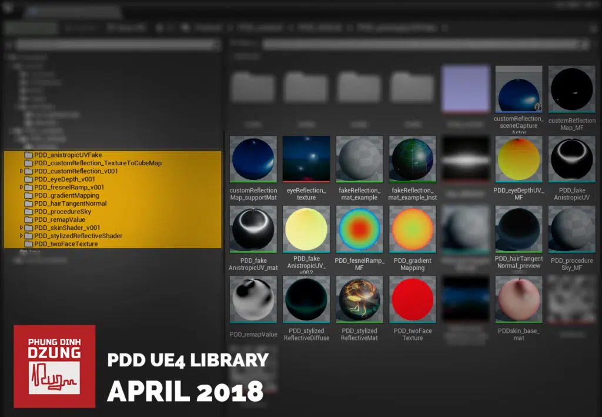
Task: Select the customReflectionMap_MF asset thumbnail
Action: click(x=571, y=89)
